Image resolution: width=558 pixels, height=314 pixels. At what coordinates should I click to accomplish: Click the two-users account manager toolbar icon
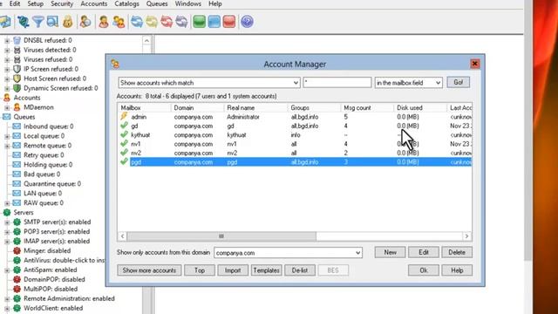point(119,22)
